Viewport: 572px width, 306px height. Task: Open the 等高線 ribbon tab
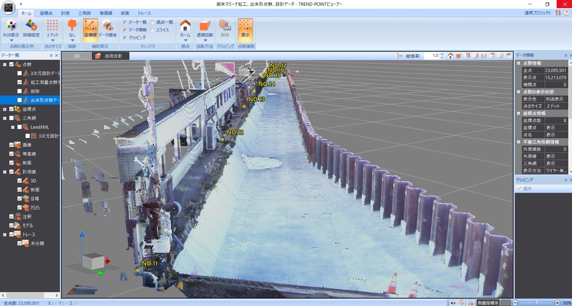106,13
